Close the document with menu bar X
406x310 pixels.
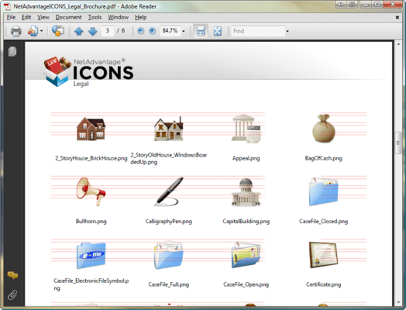click(x=397, y=17)
